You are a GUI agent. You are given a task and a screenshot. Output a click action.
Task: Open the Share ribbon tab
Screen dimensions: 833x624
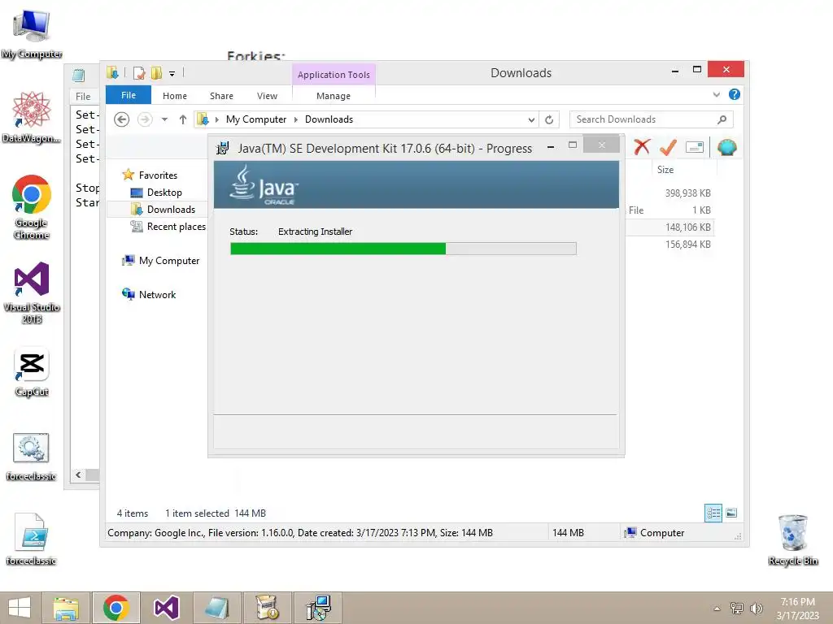(221, 96)
